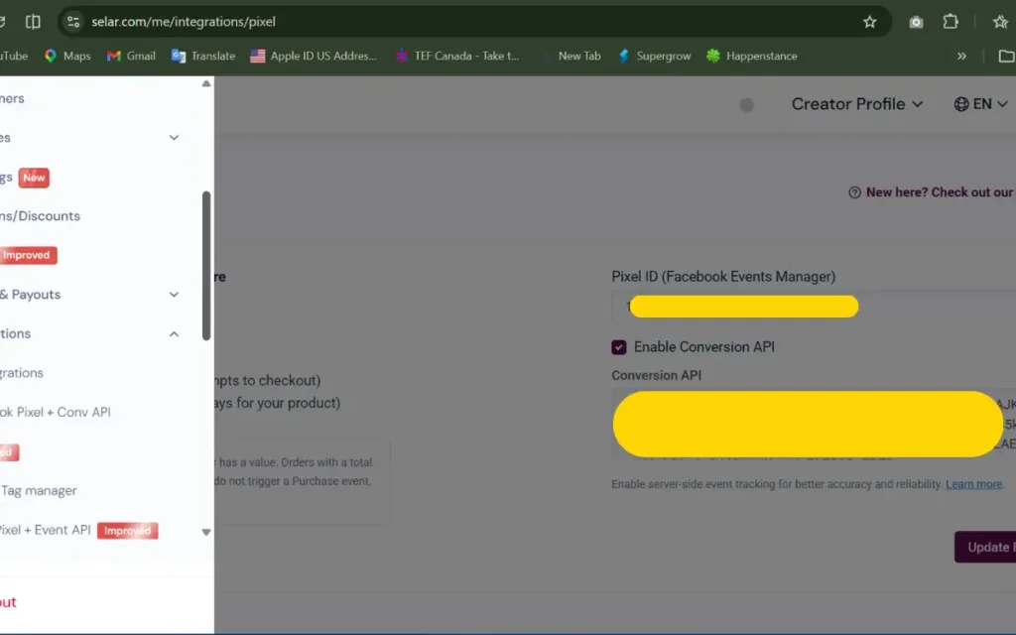Open the Creator Profile dropdown

856,103
